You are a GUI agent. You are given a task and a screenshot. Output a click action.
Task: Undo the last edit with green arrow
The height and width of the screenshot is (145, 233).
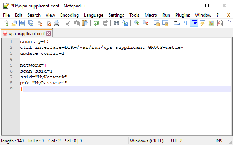click(x=97, y=23)
